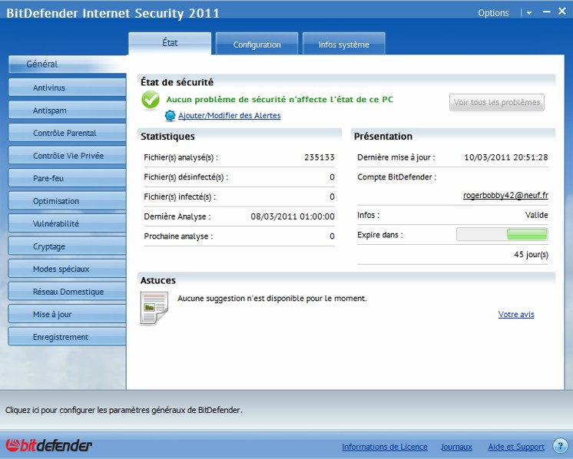Click the Fichier(s) désinfecté(s) label
573x459 pixels.
(186, 177)
